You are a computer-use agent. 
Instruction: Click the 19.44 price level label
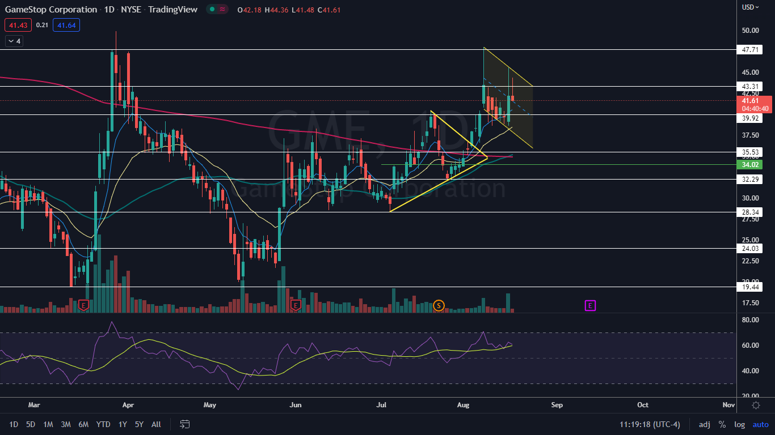(751, 287)
